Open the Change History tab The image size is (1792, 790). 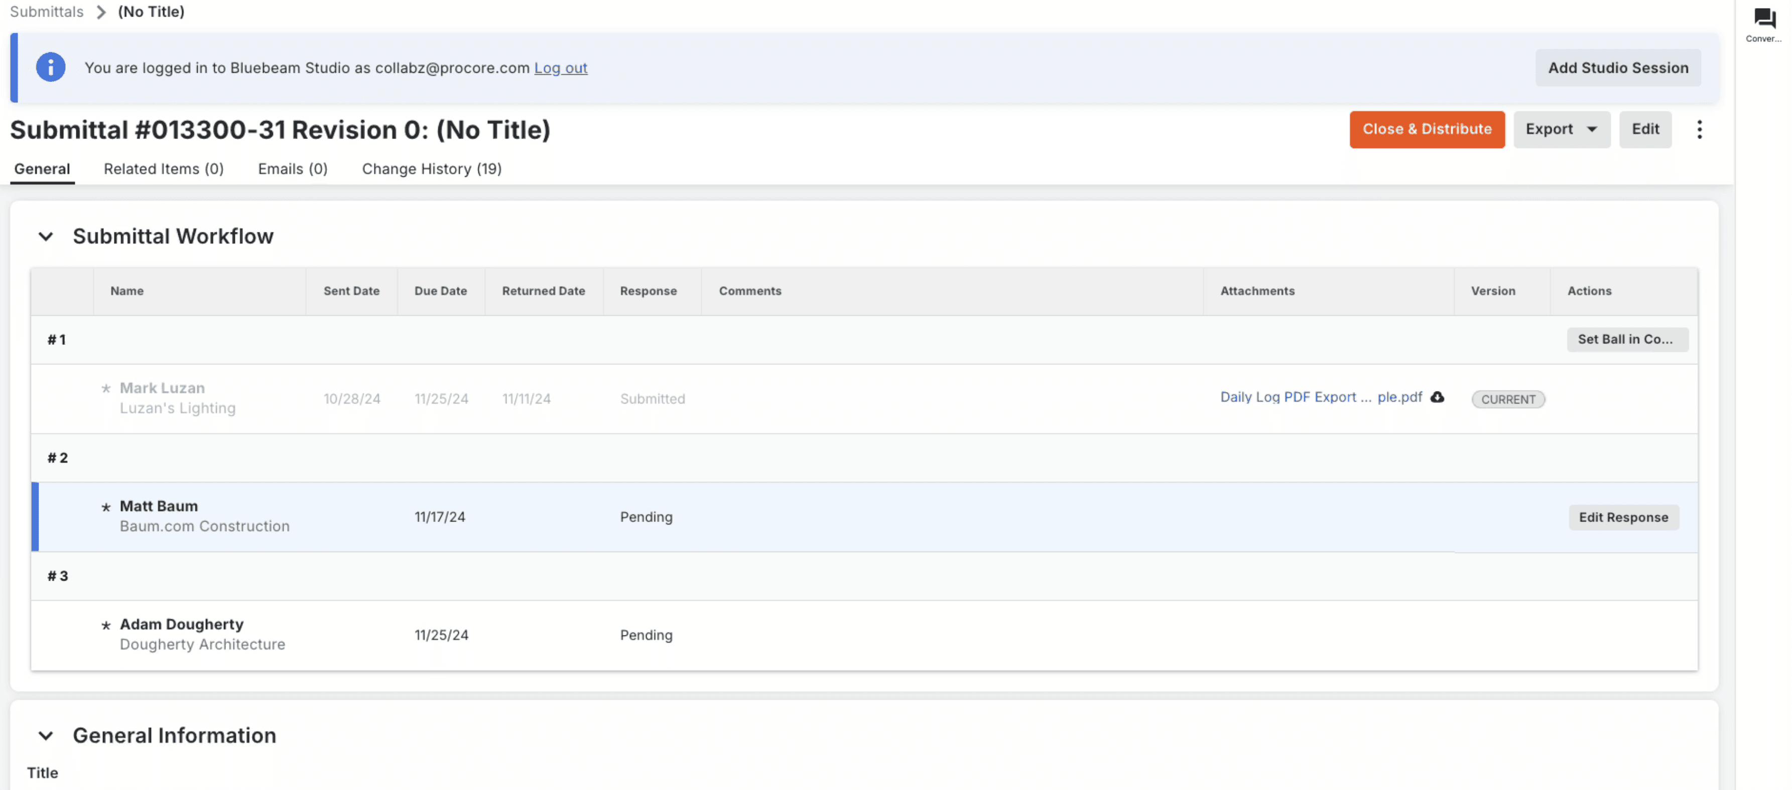click(431, 169)
